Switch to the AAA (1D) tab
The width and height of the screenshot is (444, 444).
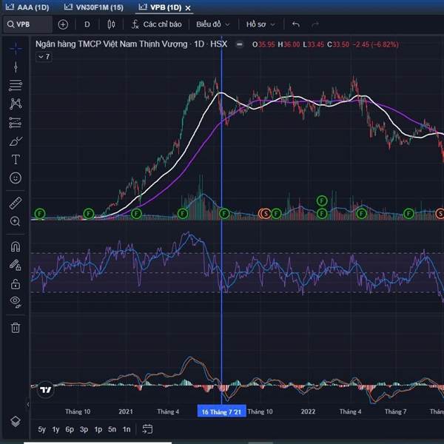point(27,7)
